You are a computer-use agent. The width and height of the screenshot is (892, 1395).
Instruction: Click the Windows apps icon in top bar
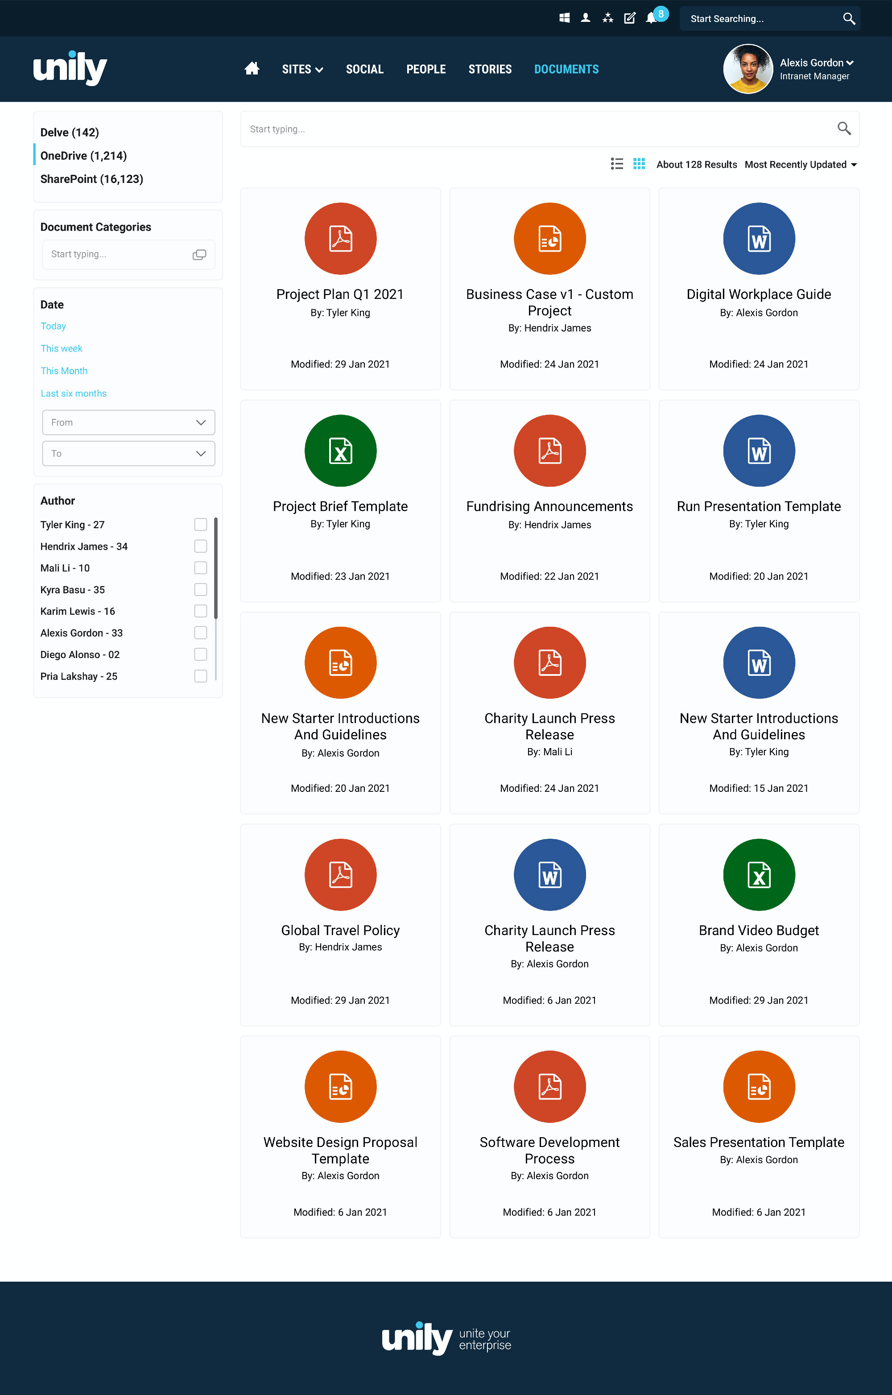click(564, 18)
